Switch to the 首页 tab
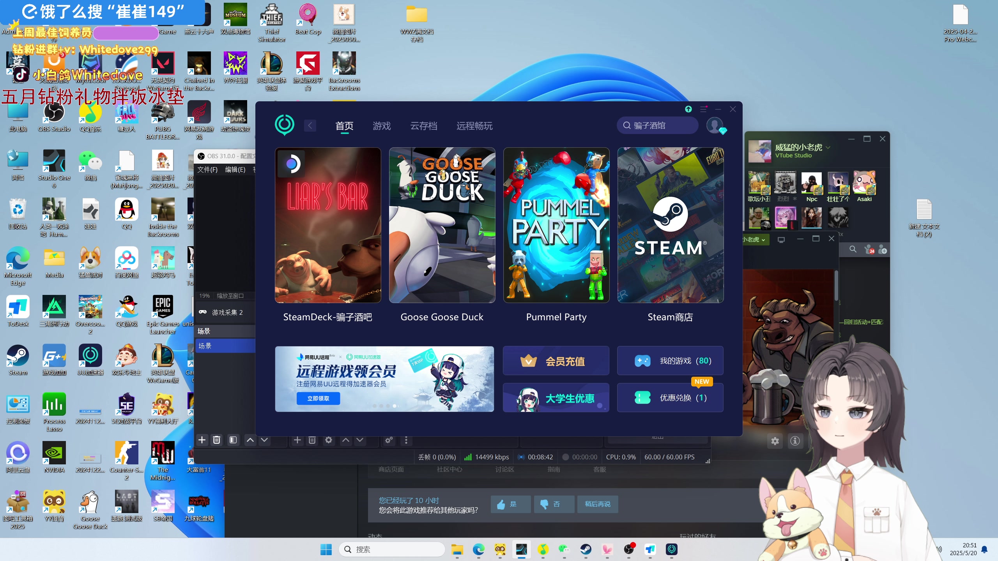Image resolution: width=998 pixels, height=561 pixels. click(x=345, y=126)
